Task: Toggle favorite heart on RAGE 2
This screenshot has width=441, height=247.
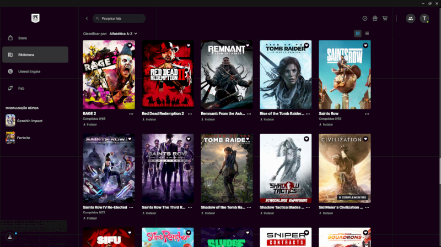Action: point(130,45)
